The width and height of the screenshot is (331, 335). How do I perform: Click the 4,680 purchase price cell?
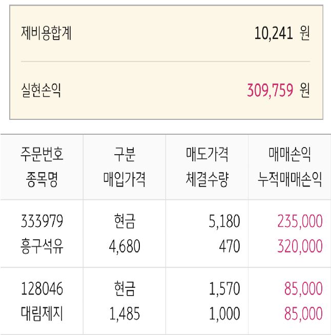point(125,247)
